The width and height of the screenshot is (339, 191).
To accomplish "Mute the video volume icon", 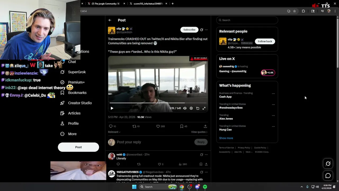I will (x=185, y=108).
